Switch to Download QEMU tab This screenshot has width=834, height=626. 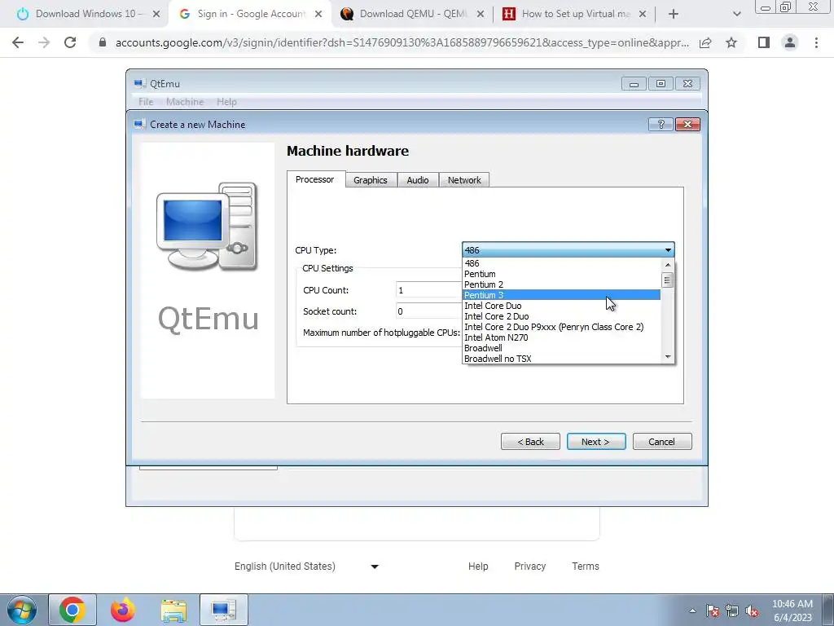pyautogui.click(x=411, y=14)
